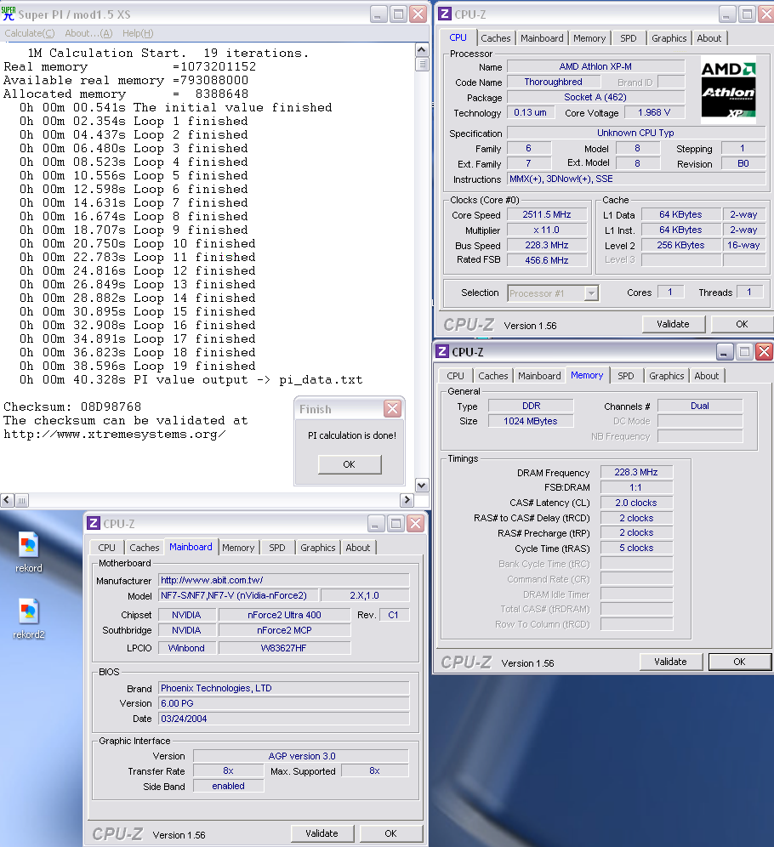Select Caches tab in the CPU-Z Memory window
The height and width of the screenshot is (847, 774).
493,376
